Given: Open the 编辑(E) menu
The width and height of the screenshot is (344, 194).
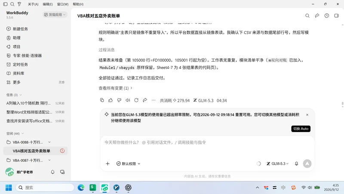Looking at the screenshot, I should click(x=48, y=4).
